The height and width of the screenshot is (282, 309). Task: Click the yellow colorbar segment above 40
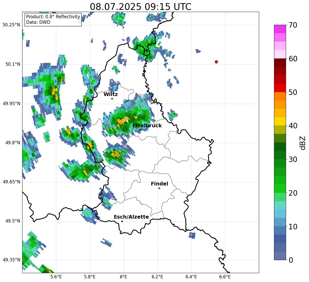pos(280,121)
